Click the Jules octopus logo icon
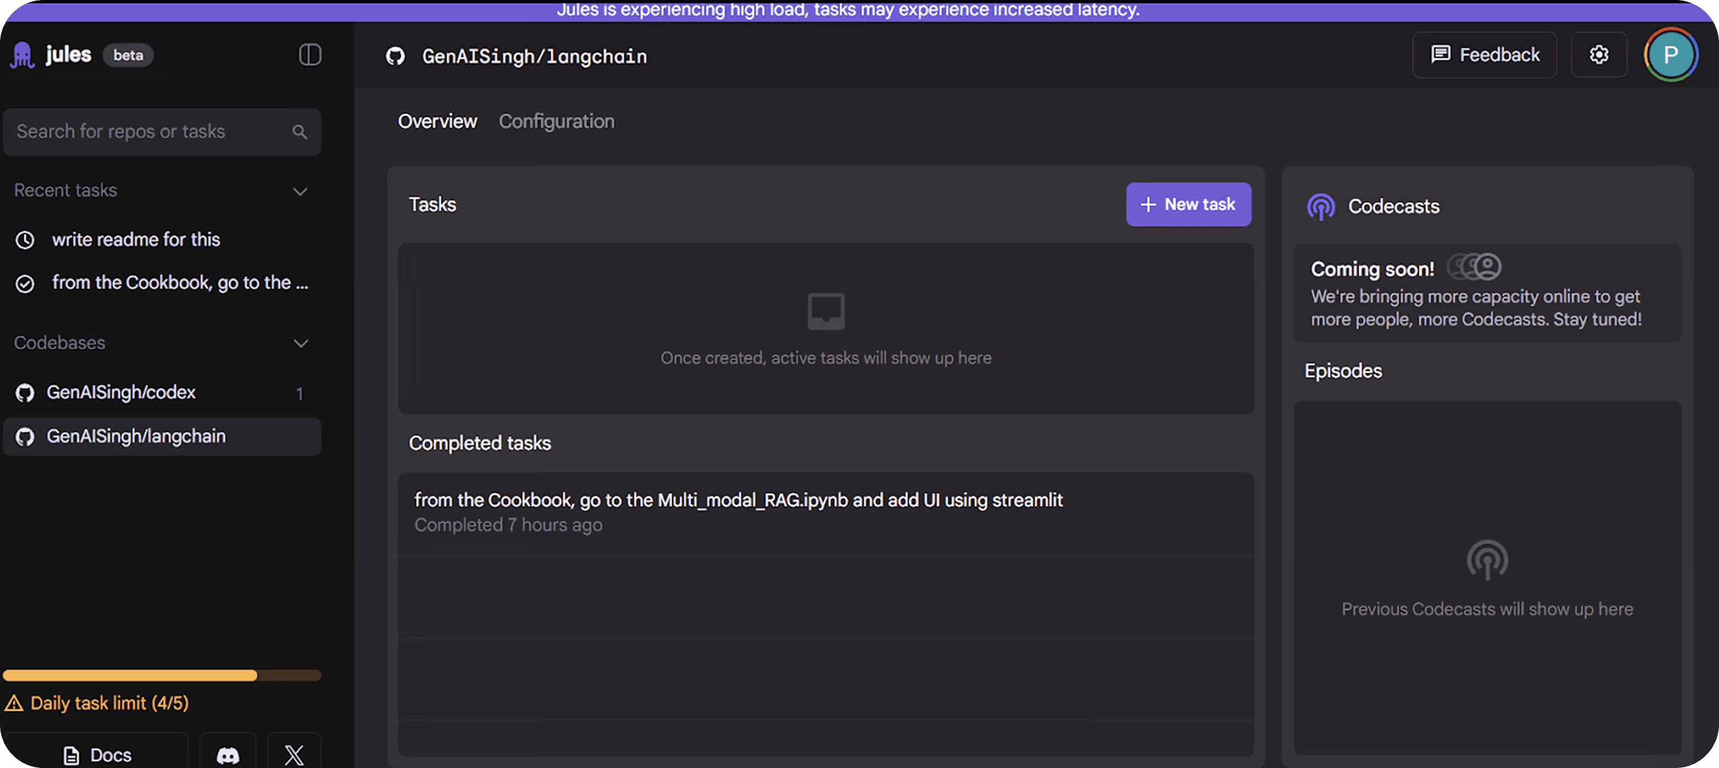Screen dimensions: 1719x768 click(22, 55)
